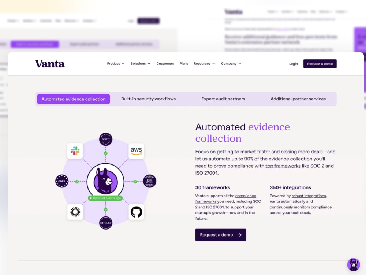Viewport: 366px width, 275px height.
Task: Click Request a demo in header
Action: (x=320, y=64)
